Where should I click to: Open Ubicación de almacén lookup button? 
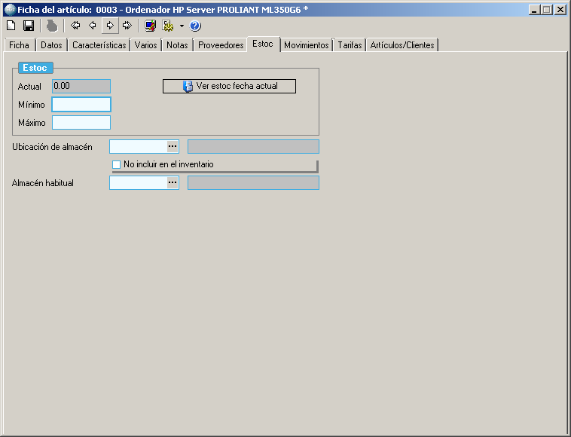pos(173,146)
